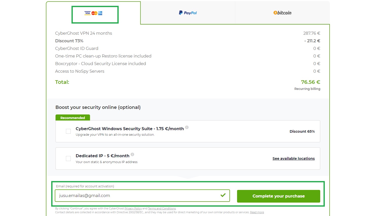Click the Visa card icon

tap(87, 13)
